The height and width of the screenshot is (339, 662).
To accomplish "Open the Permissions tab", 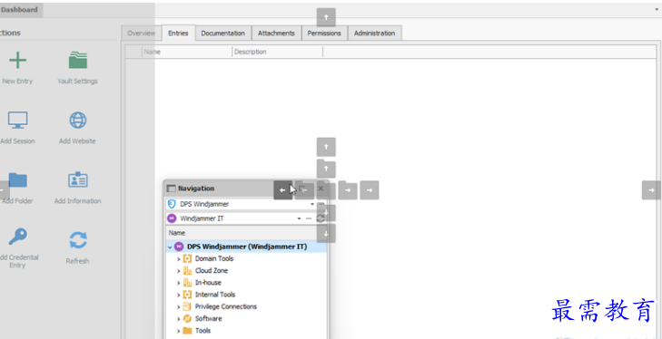I will click(324, 34).
